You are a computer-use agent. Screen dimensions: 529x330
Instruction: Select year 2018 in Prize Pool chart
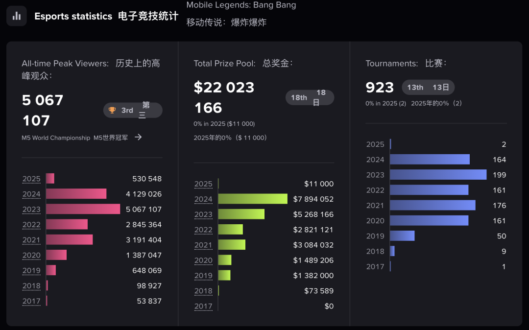click(x=203, y=291)
